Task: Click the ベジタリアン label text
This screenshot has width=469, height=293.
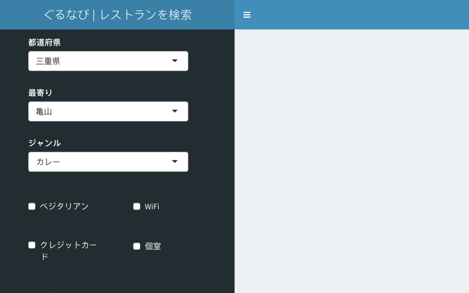Action: pos(64,206)
